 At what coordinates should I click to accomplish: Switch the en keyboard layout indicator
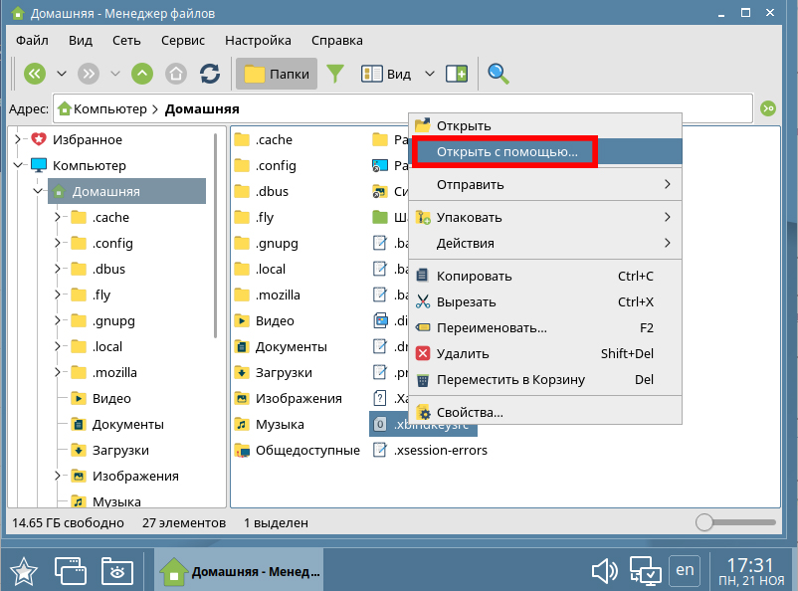[x=685, y=570]
